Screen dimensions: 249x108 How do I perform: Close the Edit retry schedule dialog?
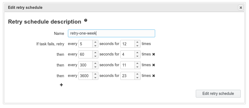coord(240,8)
